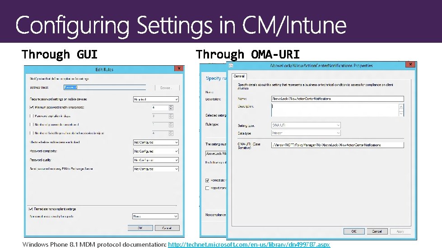Click the Description text box
Screen dimensions: 442x248
[x=335, y=110]
